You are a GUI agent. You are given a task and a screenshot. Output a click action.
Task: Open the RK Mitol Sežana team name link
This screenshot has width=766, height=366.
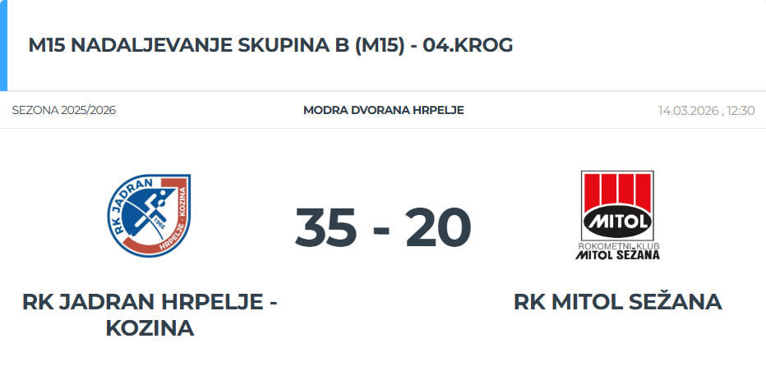tap(617, 302)
